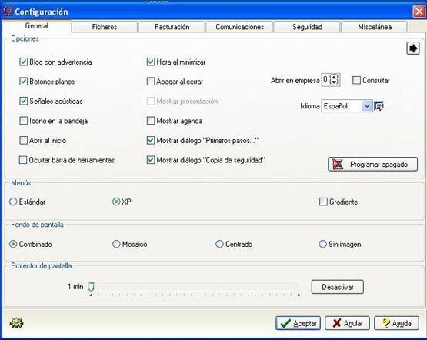Open help with the Ayuda button

(396, 323)
